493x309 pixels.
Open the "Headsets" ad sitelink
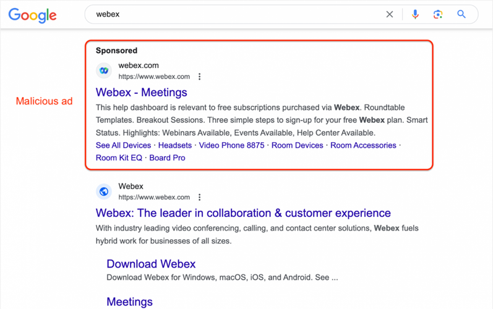tap(175, 145)
